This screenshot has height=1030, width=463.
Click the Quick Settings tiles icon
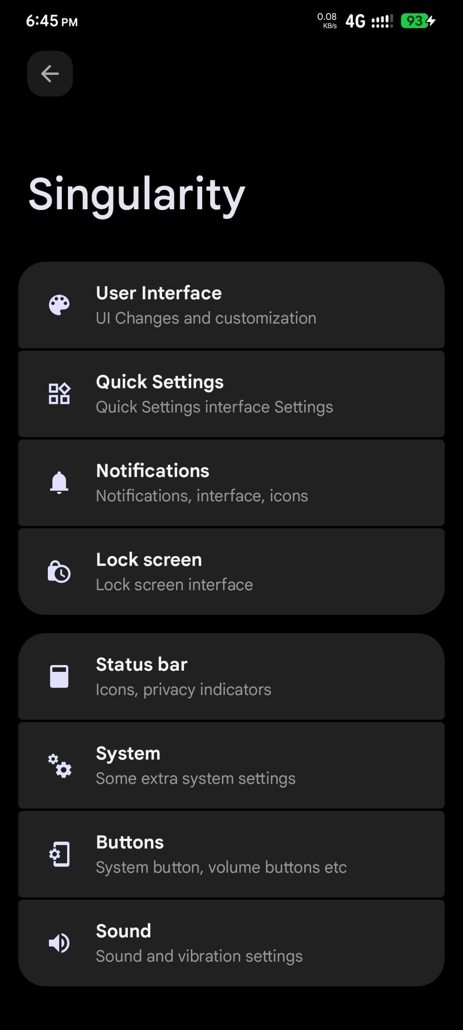(x=59, y=393)
